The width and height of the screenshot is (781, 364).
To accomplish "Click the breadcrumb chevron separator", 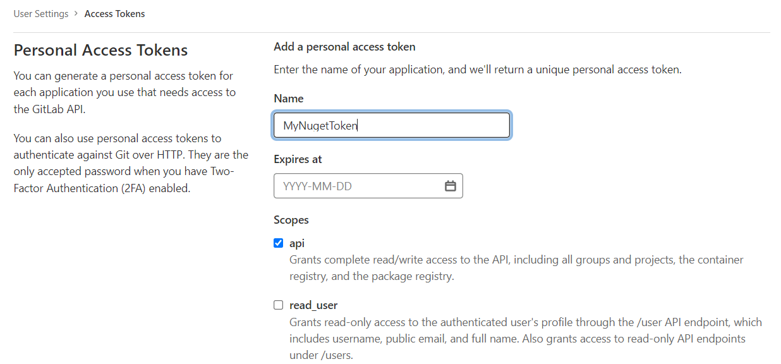I will coord(76,13).
